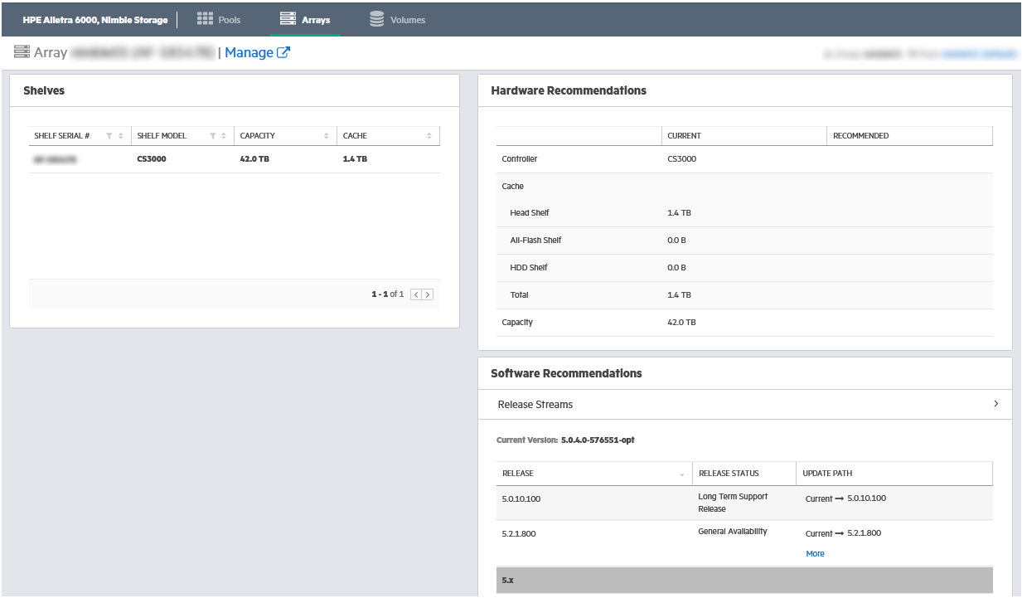1022x598 pixels.
Task: Click the current version 5.0.4.0-576551-opt text
Action: (598, 440)
